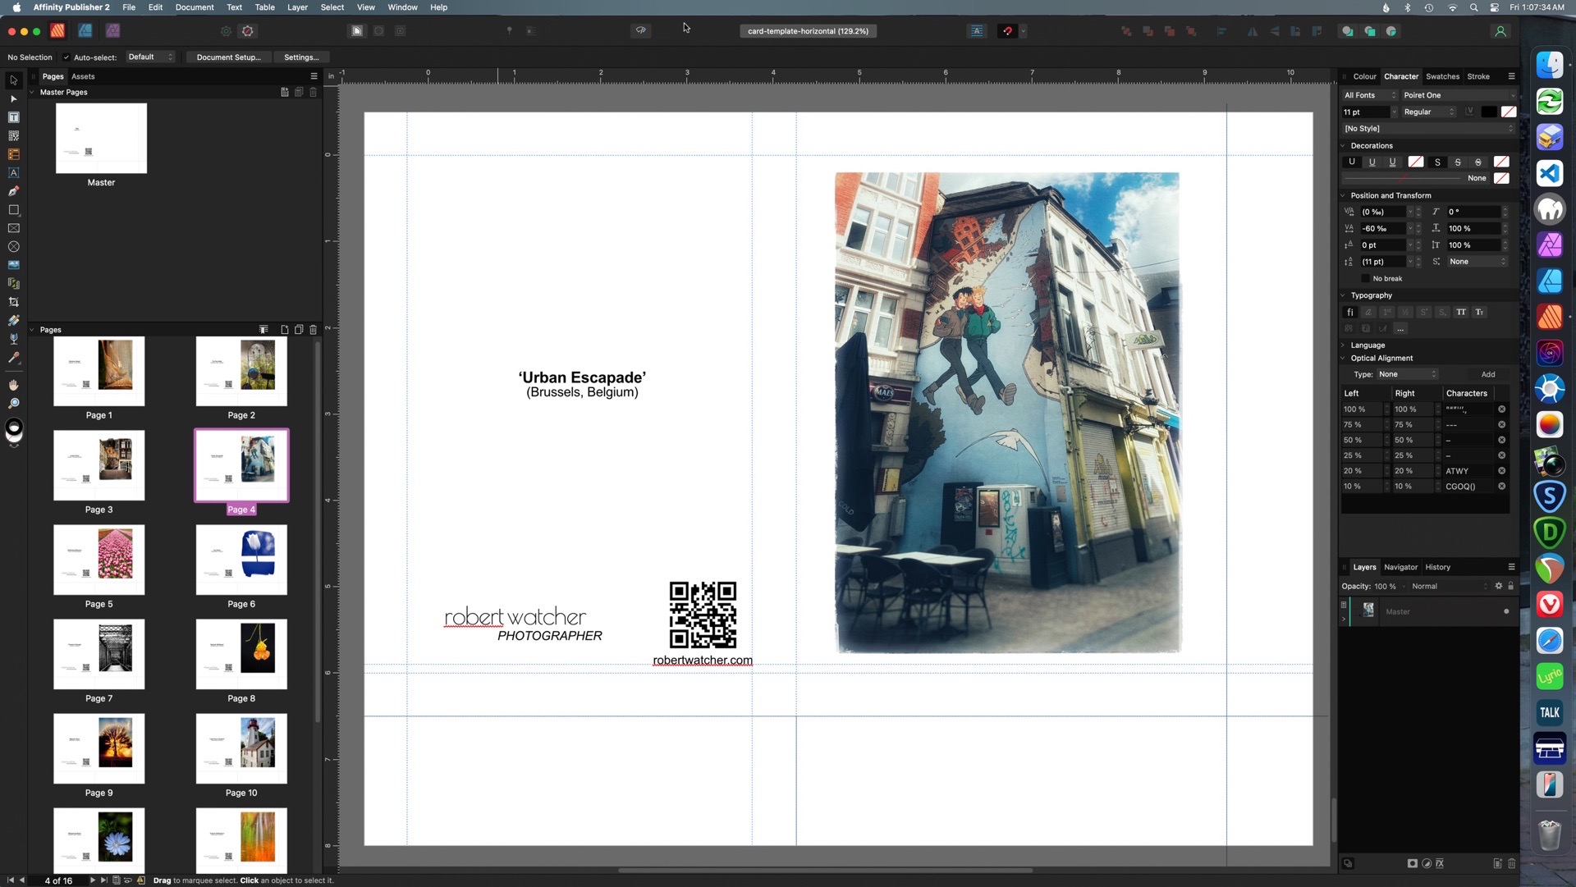Screen dimensions: 1576x887
Task: Switch to the History tab
Action: point(1437,567)
